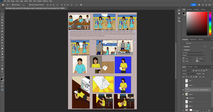Screen dimensions: 213x112
Task: Switch to the Swatches tab
Action: point(190,9)
